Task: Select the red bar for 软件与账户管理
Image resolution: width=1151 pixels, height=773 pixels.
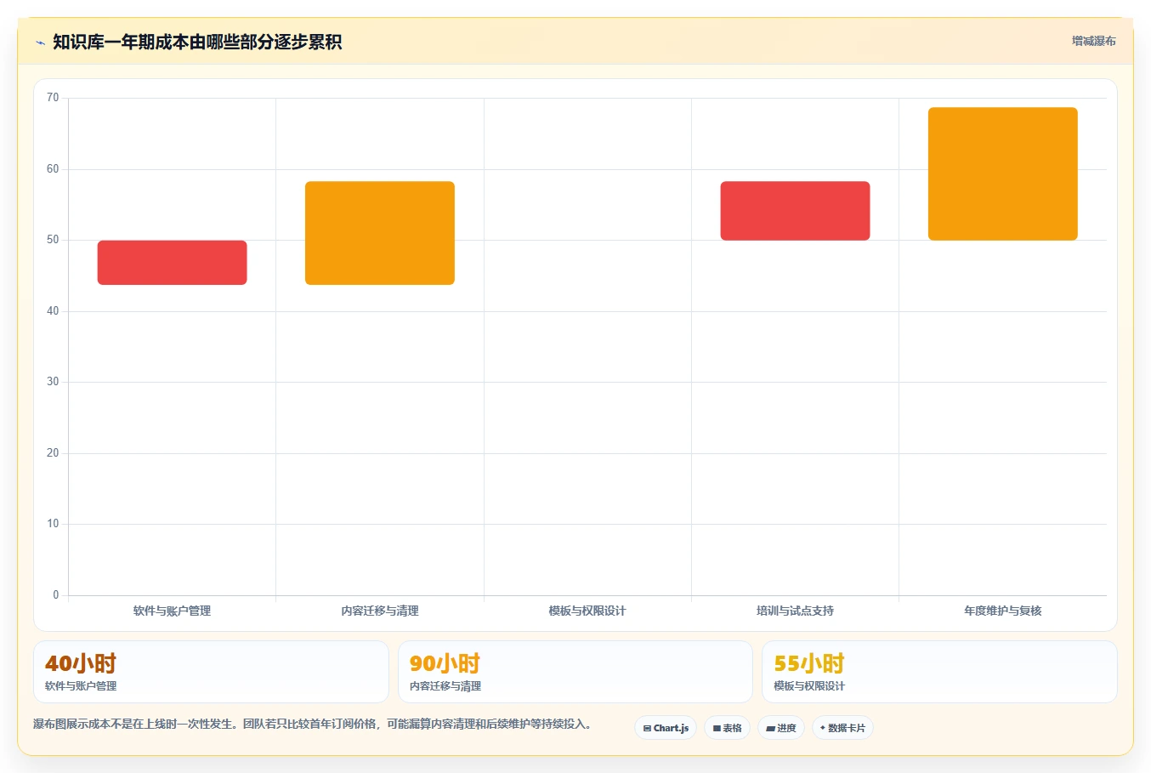Action: click(x=173, y=263)
